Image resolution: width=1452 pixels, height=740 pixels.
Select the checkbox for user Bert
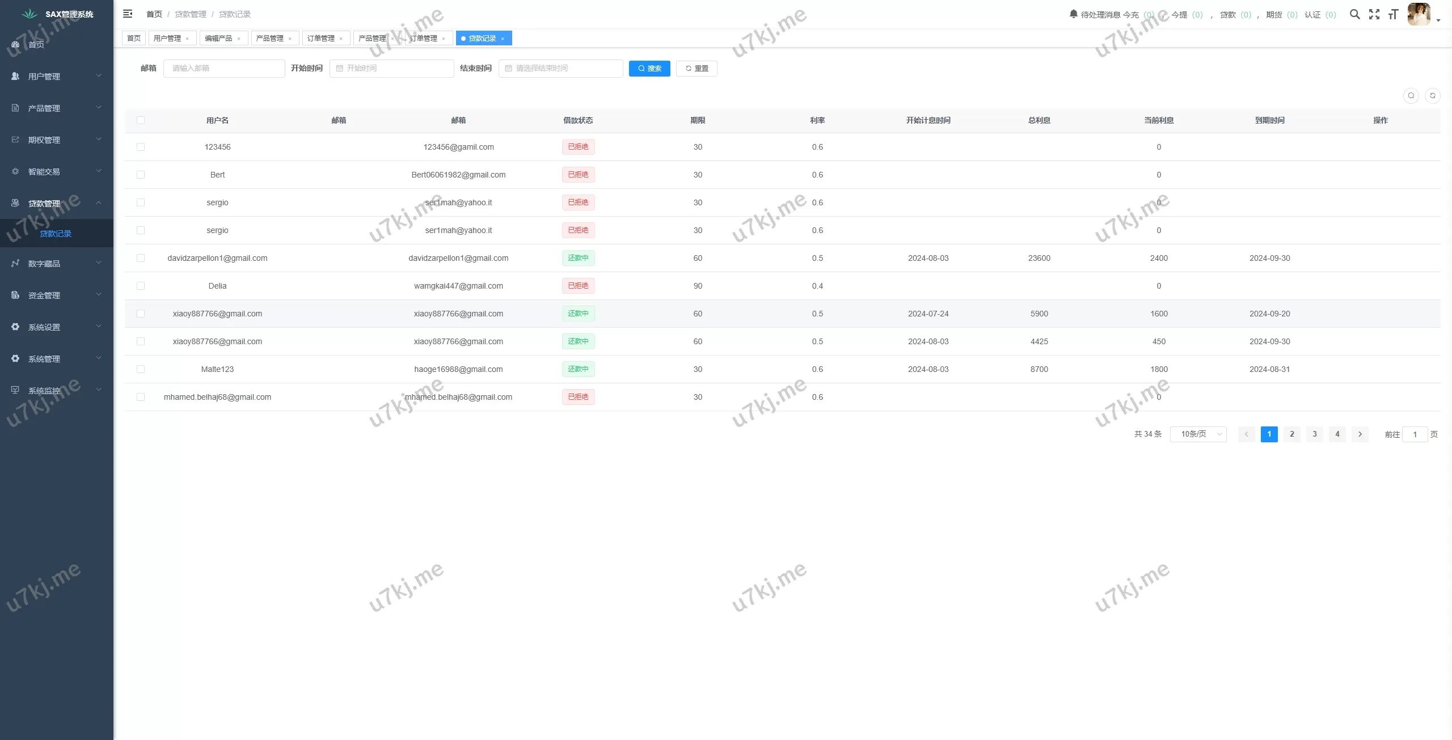click(x=141, y=175)
